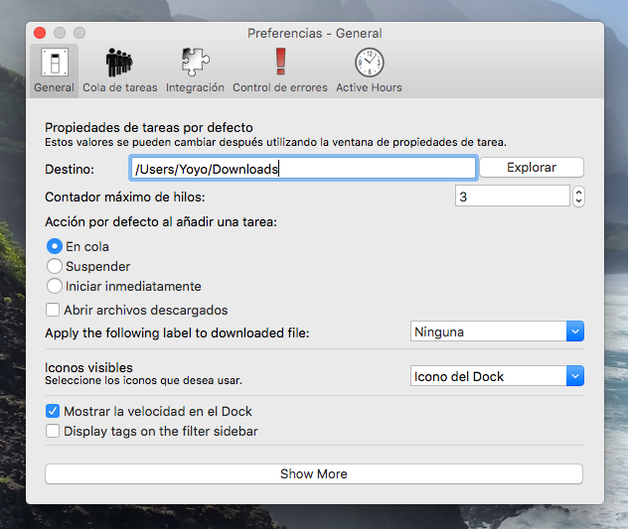Viewport: 628px width, 529px height.
Task: Click the thread counter stepper arrows
Action: tap(578, 197)
